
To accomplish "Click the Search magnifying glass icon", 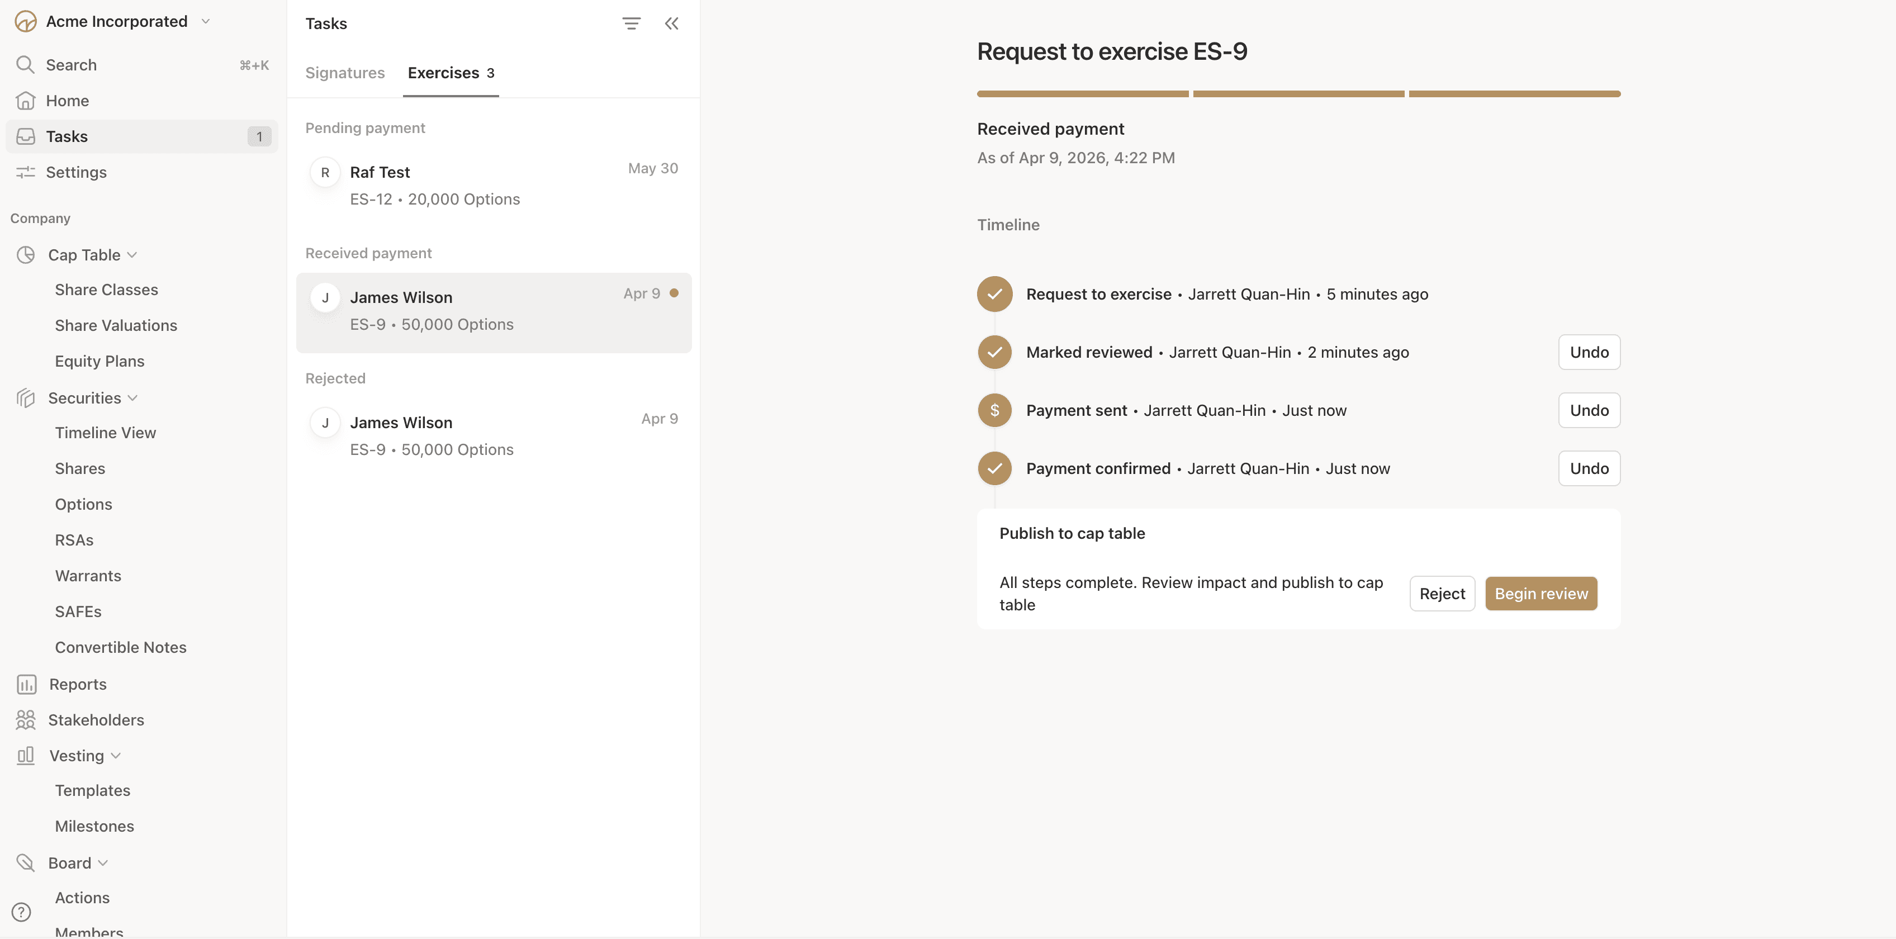I will point(25,65).
